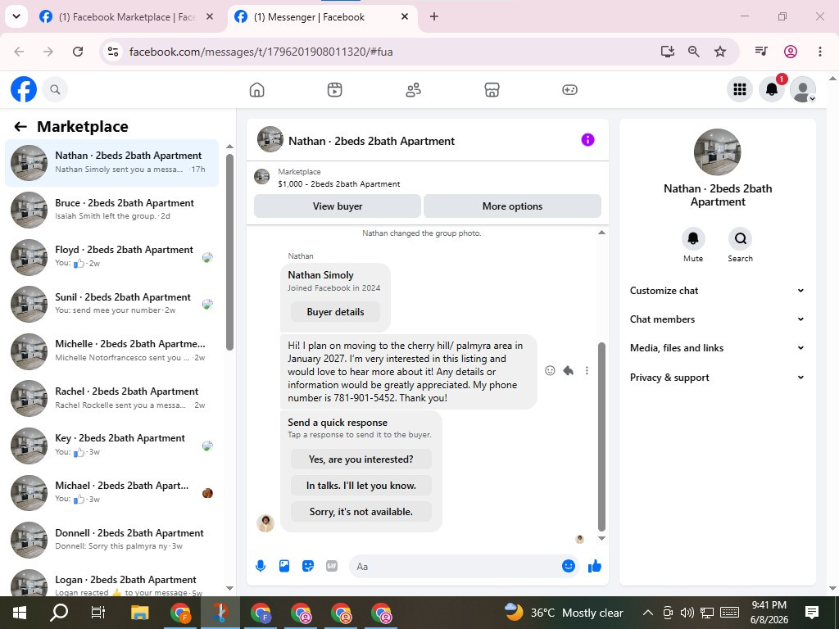The height and width of the screenshot is (629, 839).
Task: Expand Media, files and links section
Action: tap(717, 347)
